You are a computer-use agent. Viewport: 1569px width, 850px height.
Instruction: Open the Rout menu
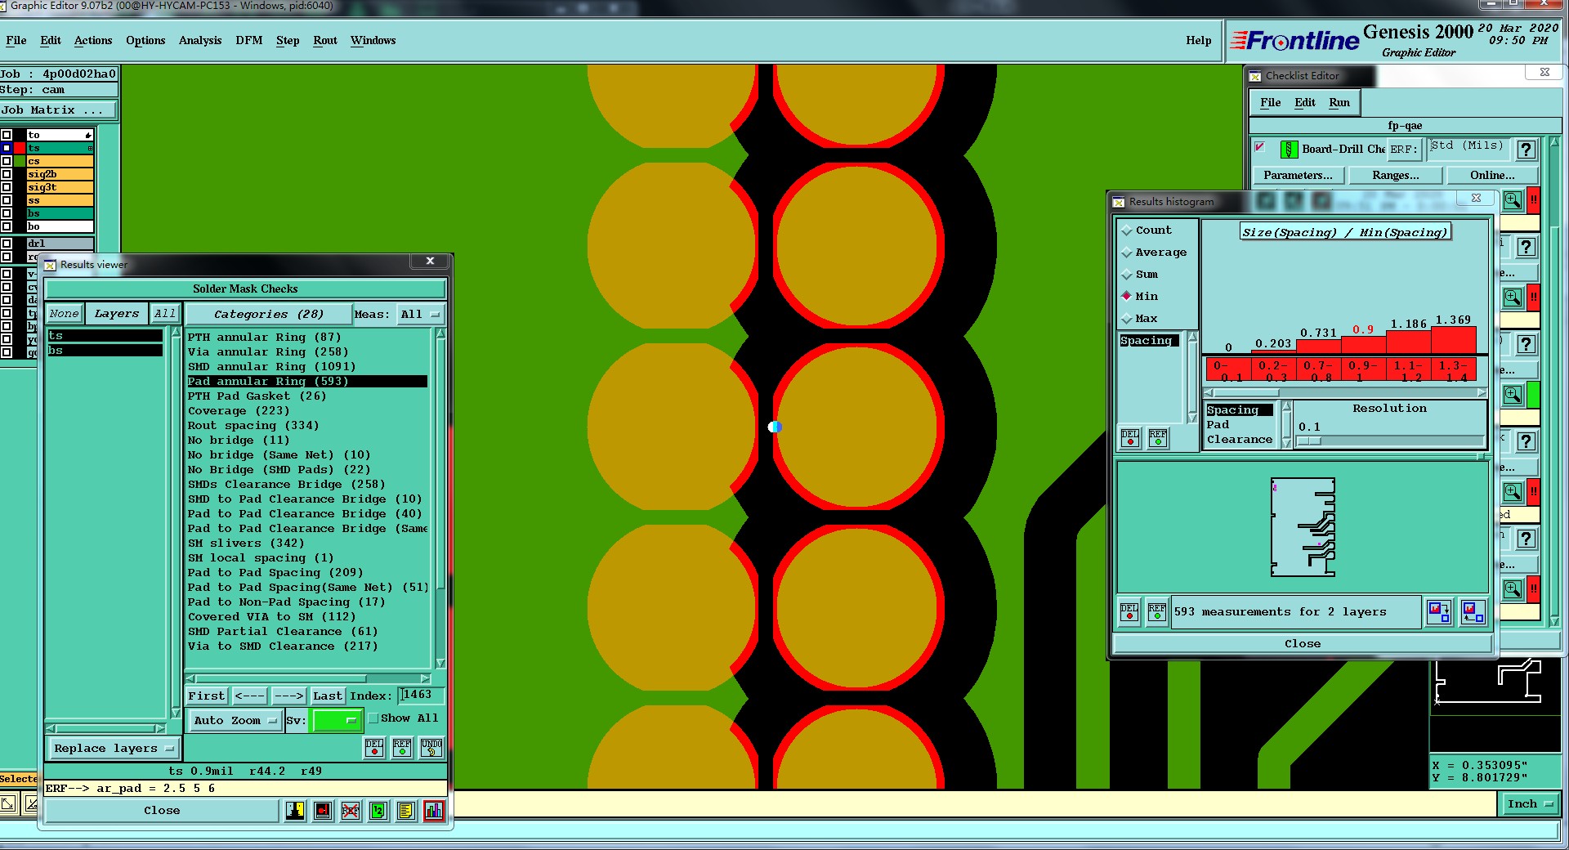(x=325, y=40)
